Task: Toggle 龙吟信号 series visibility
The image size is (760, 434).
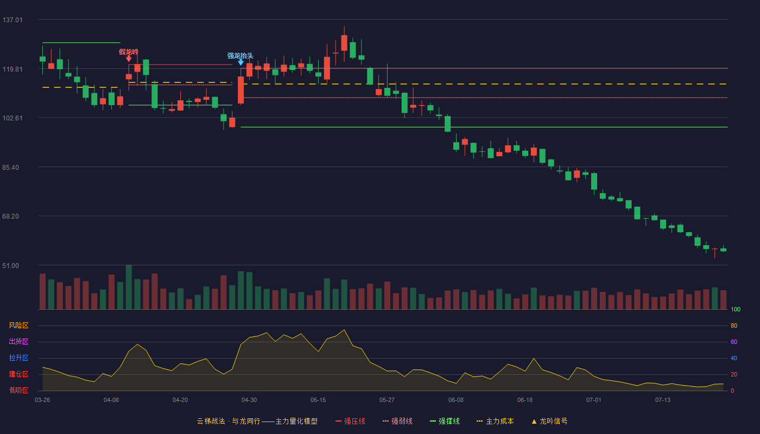Action: click(x=549, y=421)
